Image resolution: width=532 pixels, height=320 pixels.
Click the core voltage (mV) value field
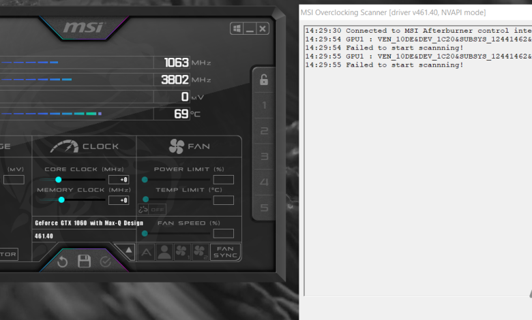(14, 180)
